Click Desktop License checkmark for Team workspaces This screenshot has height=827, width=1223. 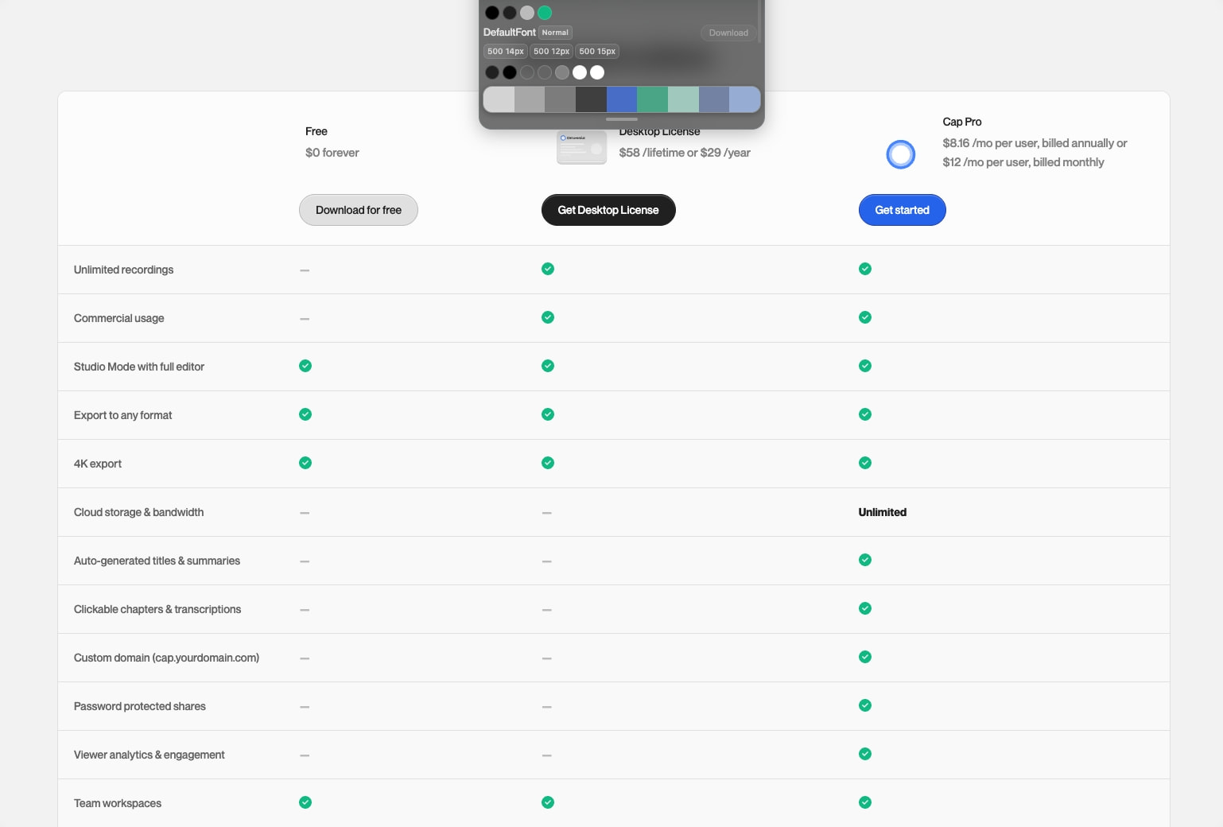point(548,802)
